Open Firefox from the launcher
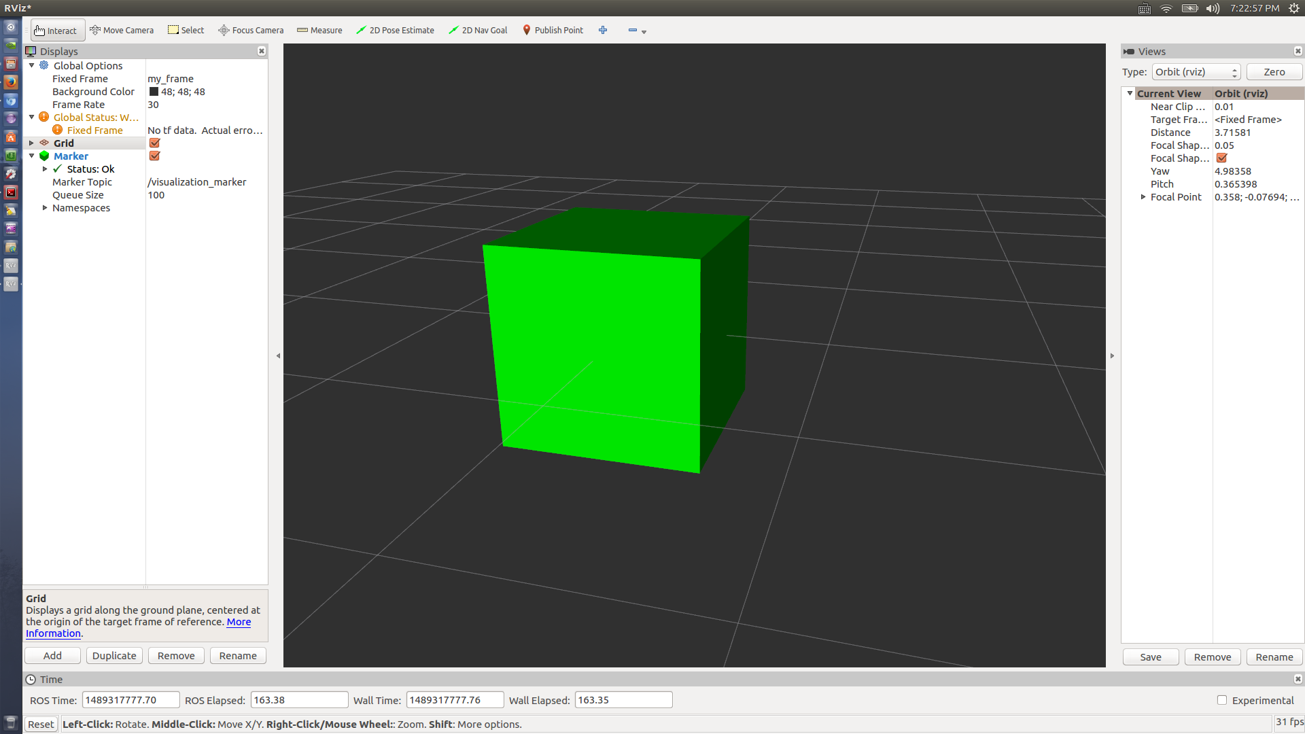Viewport: 1305px width, 734px height. pos(11,82)
